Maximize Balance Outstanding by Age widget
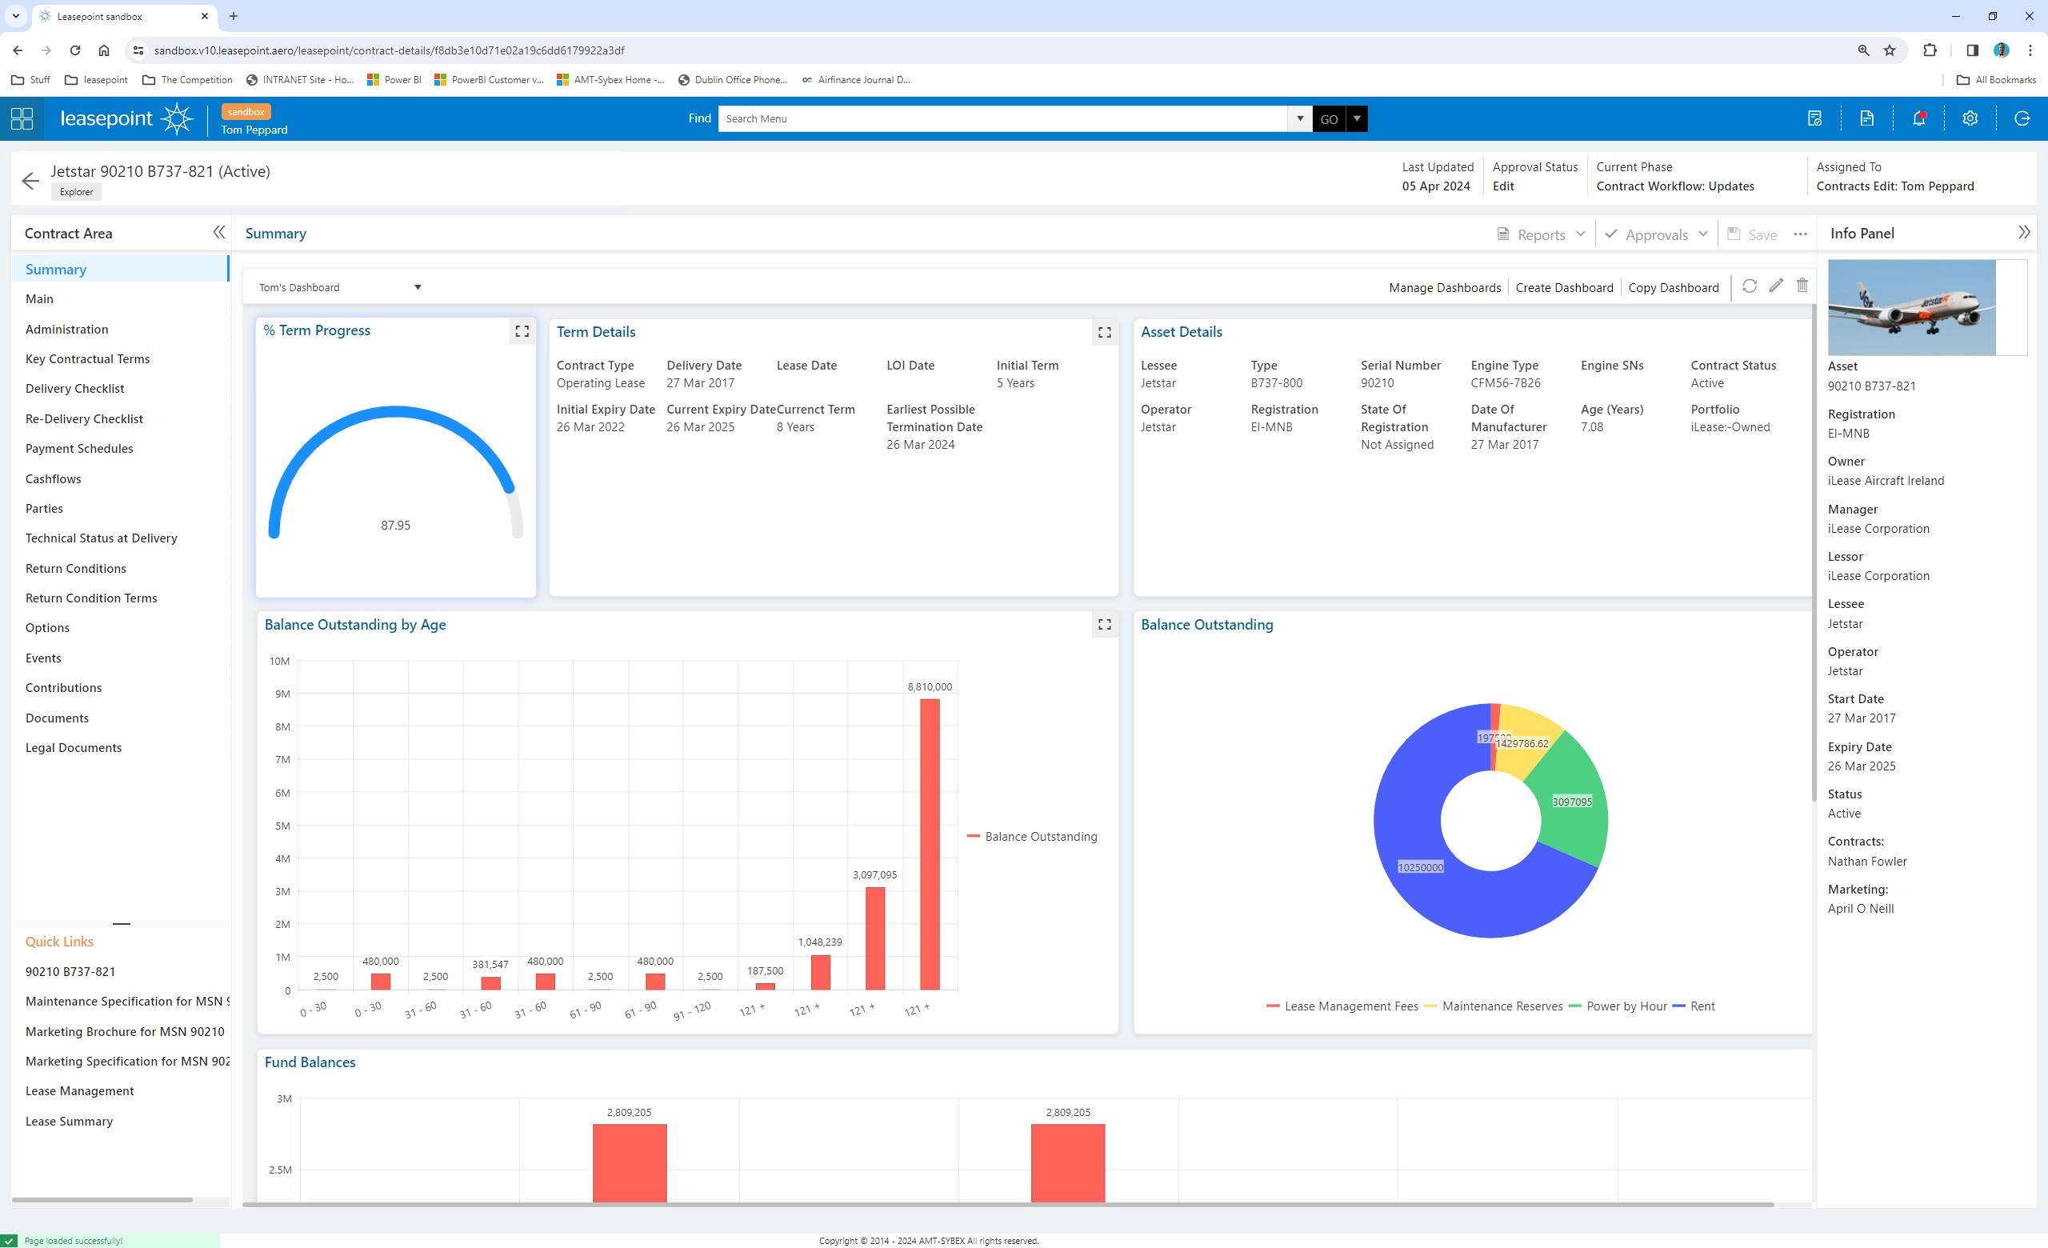Screen dimensions: 2048x1248 1105,625
